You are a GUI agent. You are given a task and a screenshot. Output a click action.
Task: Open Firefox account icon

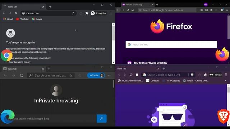coord(211,10)
